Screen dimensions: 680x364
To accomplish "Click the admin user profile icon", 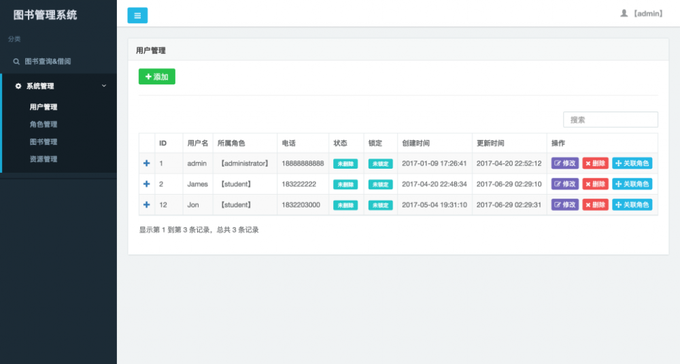I will click(x=624, y=14).
